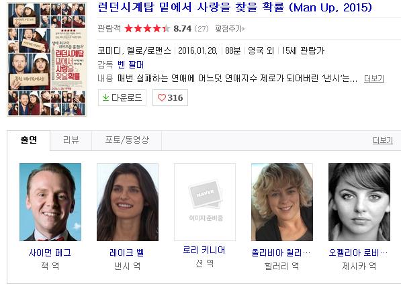This screenshot has height=286, width=401.
Task: Open Lake Bell's actor photo
Action: point(128,202)
